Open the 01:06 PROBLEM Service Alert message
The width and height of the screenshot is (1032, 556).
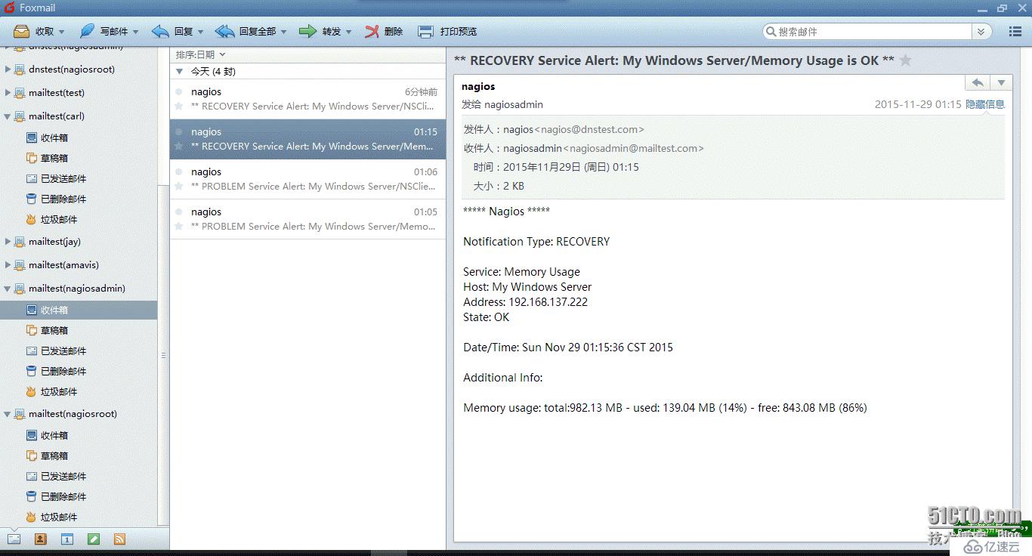[x=308, y=179]
